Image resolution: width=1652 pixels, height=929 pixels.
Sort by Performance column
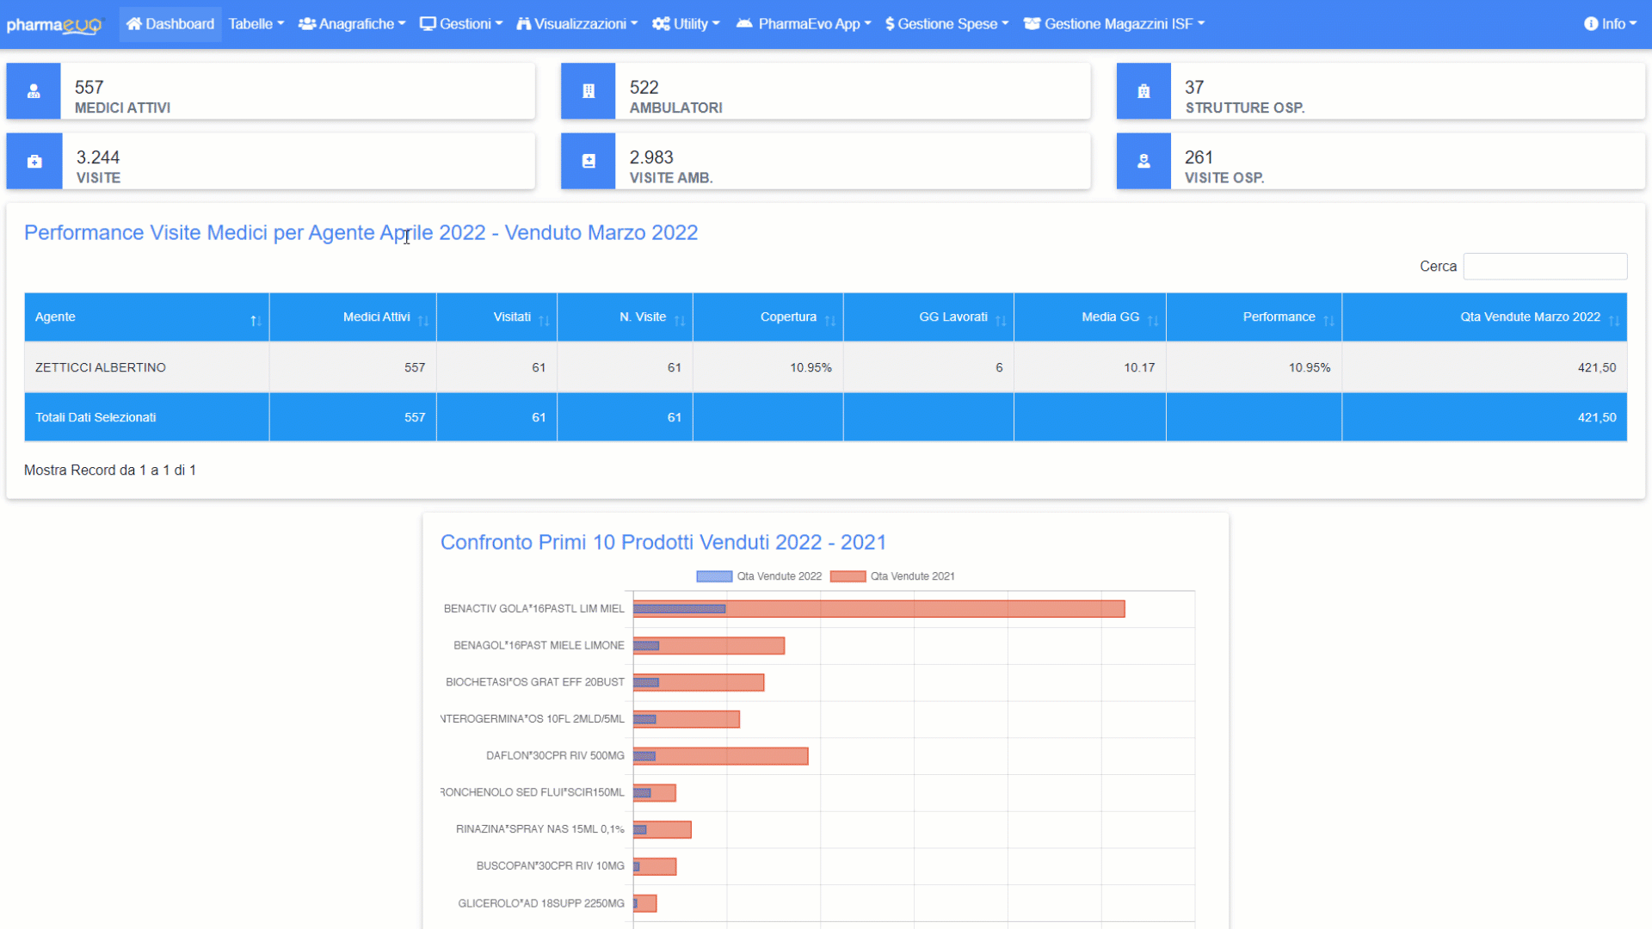[x=1279, y=317]
